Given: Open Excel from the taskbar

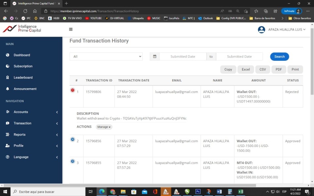Looking at the screenshot, I should tap(241, 192).
